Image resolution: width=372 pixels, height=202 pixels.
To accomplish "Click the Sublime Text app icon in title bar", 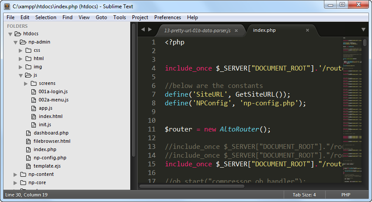I will tap(7, 6).
